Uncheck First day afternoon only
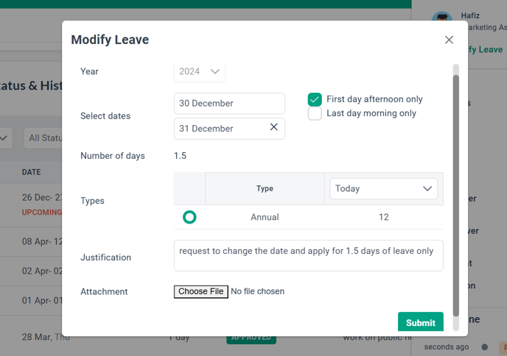The width and height of the screenshot is (507, 356). click(315, 99)
